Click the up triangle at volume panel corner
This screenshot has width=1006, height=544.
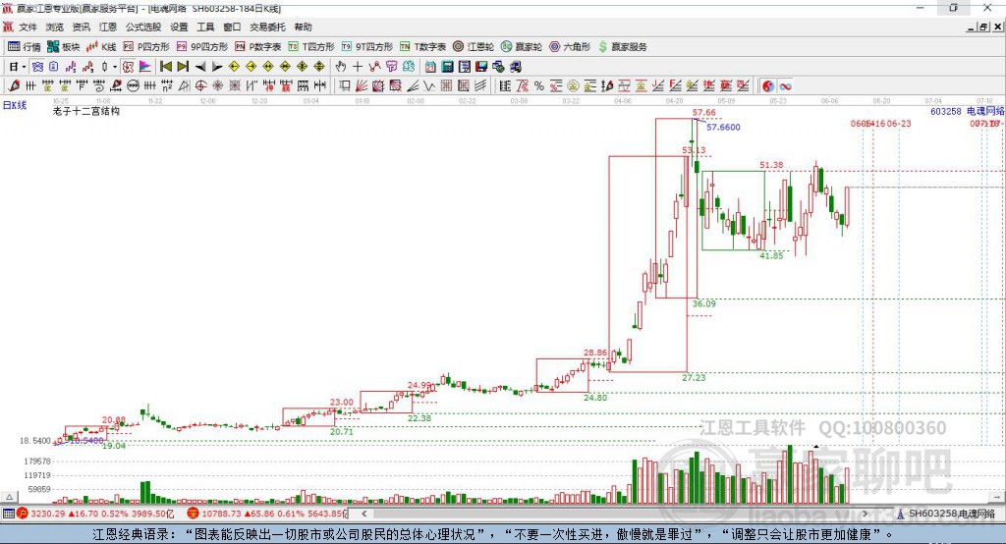pos(9,497)
